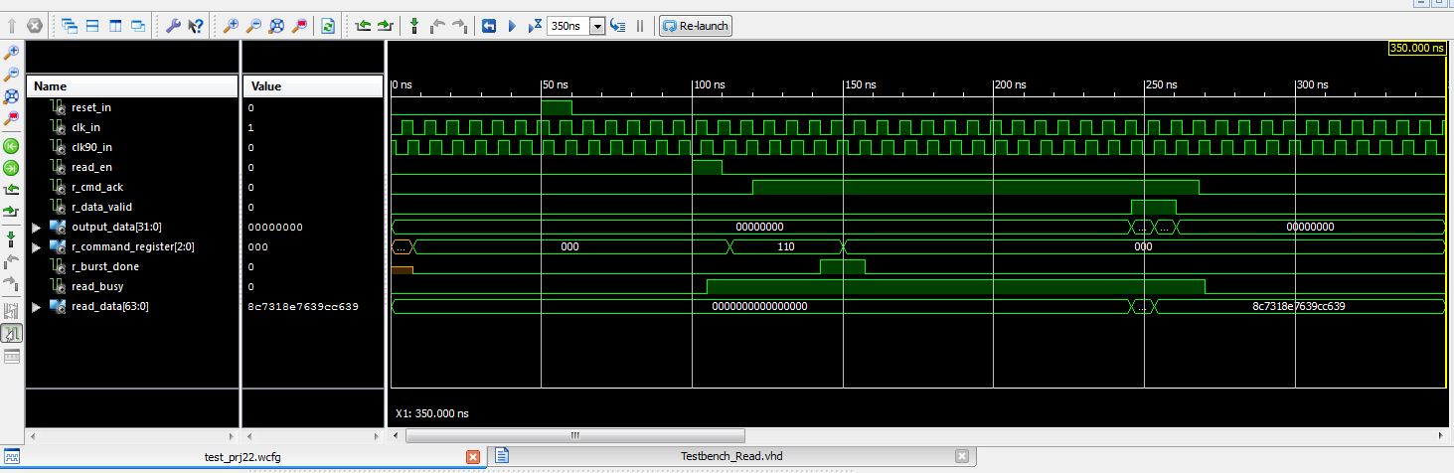Go to latest time with green right-arrow icon
The height and width of the screenshot is (473, 1454).
pyautogui.click(x=12, y=167)
